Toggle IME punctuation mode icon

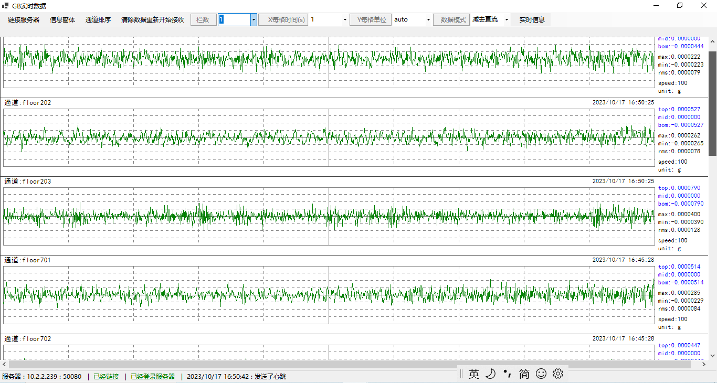point(507,374)
